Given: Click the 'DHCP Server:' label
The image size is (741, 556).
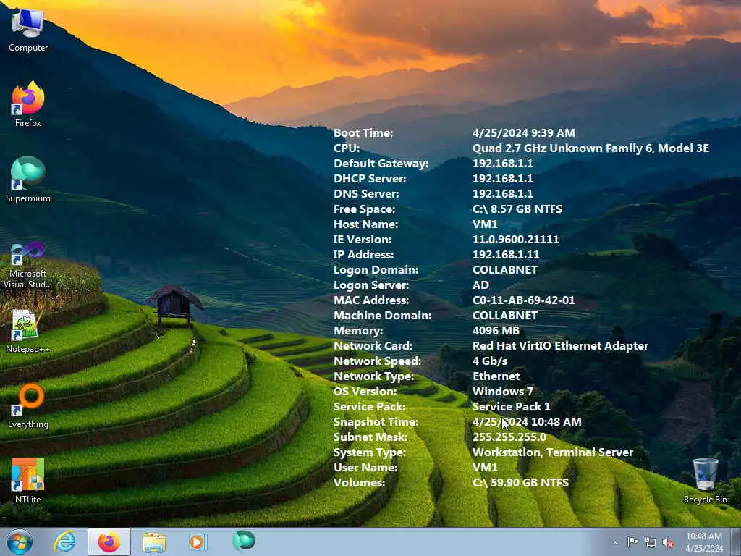Looking at the screenshot, I should [x=370, y=178].
